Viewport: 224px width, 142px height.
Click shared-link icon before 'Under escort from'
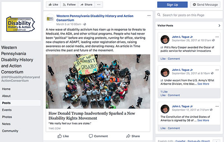[162, 81]
